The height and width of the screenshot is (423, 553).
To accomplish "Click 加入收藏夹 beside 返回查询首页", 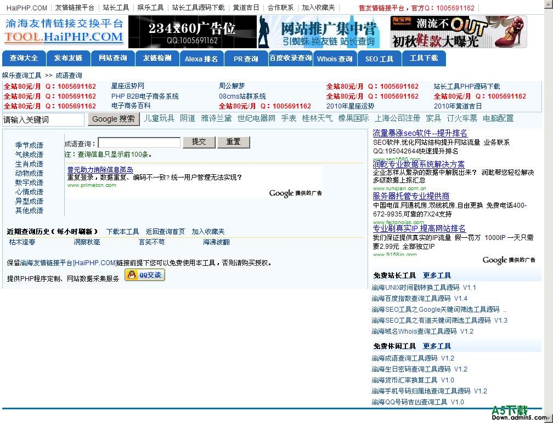I will coord(208,231).
